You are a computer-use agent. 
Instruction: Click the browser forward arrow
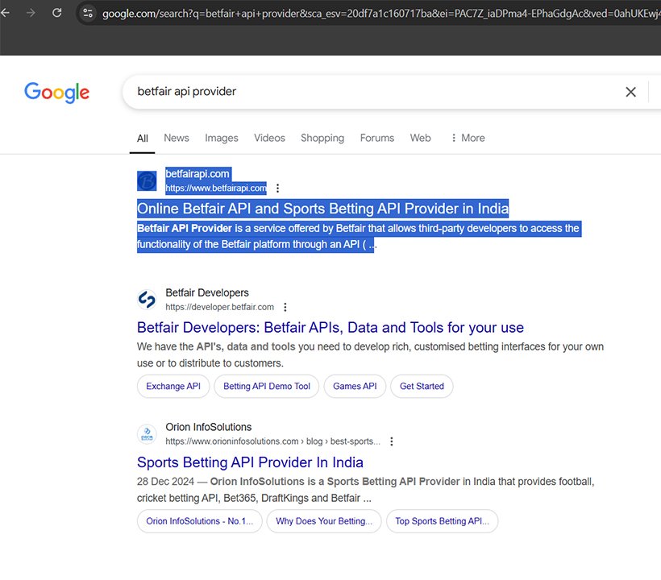tap(31, 13)
